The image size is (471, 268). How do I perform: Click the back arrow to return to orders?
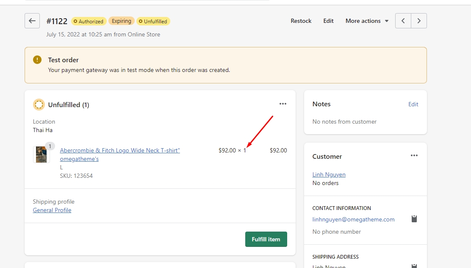pyautogui.click(x=32, y=21)
